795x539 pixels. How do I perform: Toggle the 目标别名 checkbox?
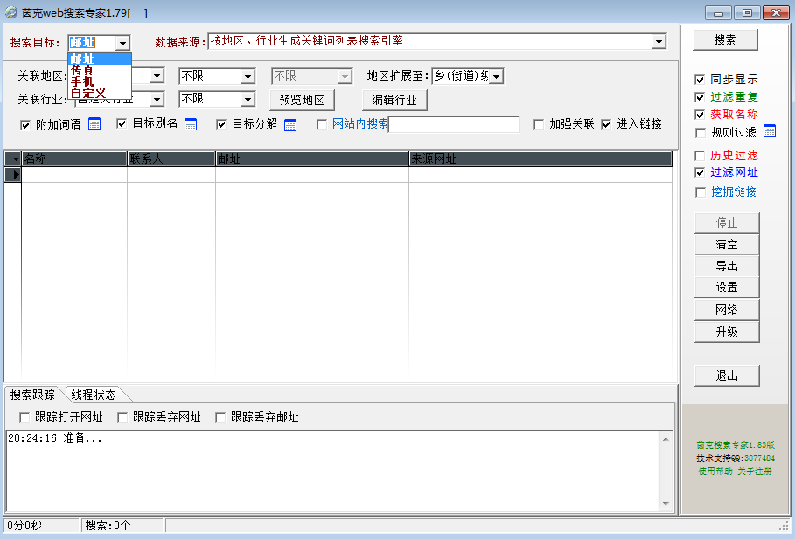pyautogui.click(x=122, y=123)
